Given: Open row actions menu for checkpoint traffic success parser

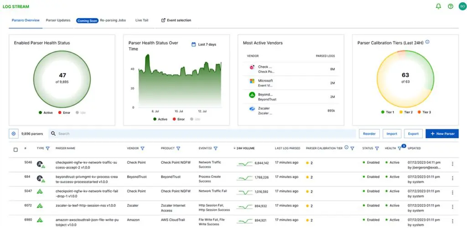Looking at the screenshot, I should pos(452,164).
